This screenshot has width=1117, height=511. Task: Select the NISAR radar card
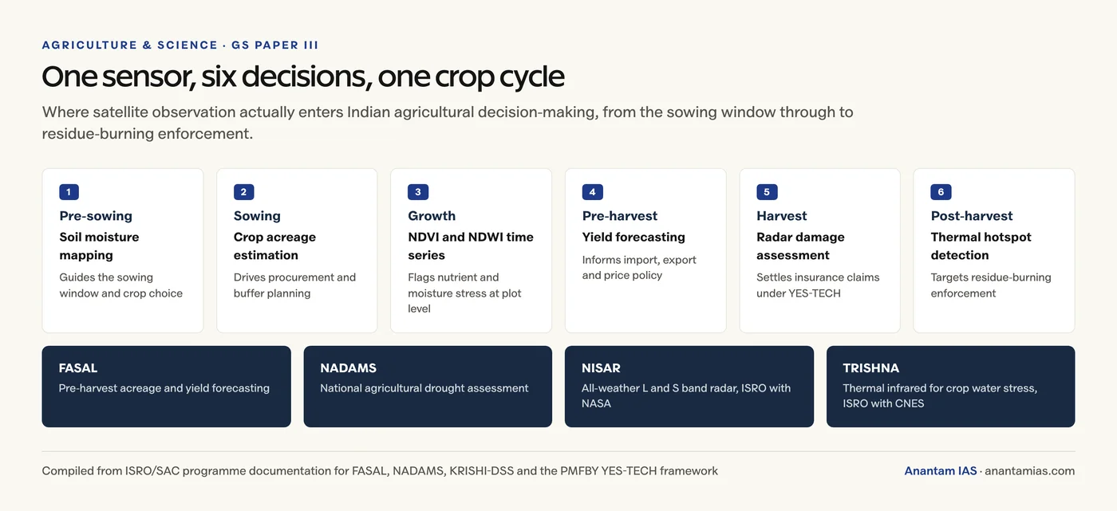pos(689,387)
